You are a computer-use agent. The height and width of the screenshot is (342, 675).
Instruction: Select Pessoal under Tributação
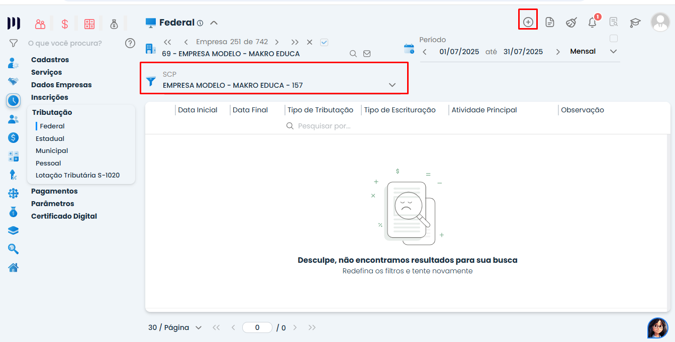[48, 163]
